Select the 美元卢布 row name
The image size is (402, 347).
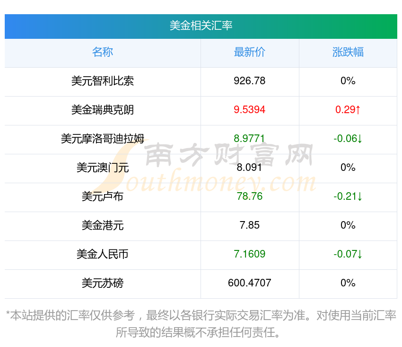pyautogui.click(x=103, y=196)
